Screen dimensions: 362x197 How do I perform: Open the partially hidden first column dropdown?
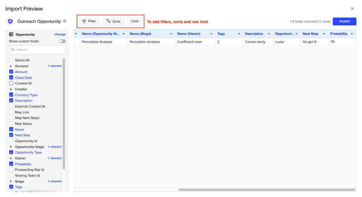click(x=76, y=34)
